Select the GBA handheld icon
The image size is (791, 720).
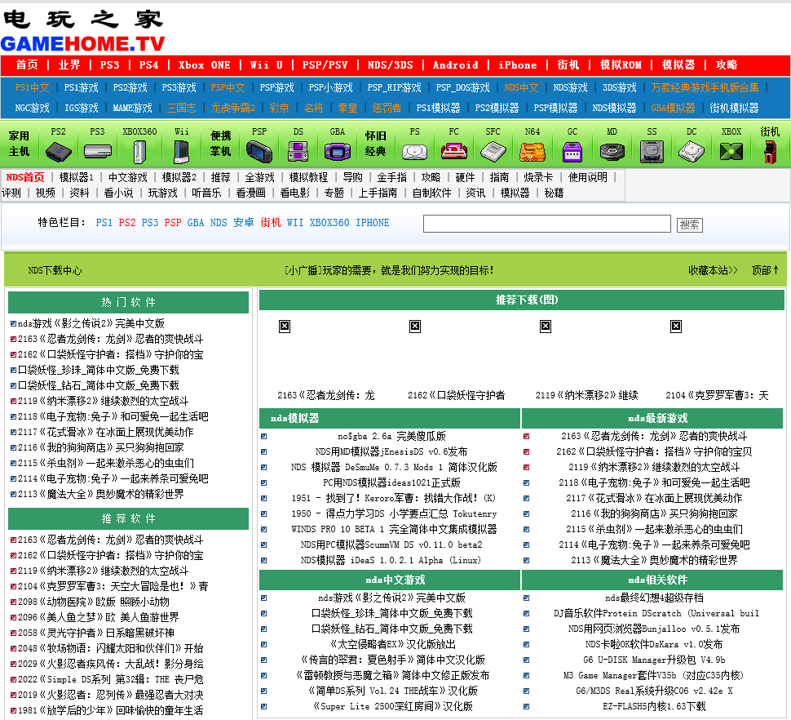click(x=337, y=152)
